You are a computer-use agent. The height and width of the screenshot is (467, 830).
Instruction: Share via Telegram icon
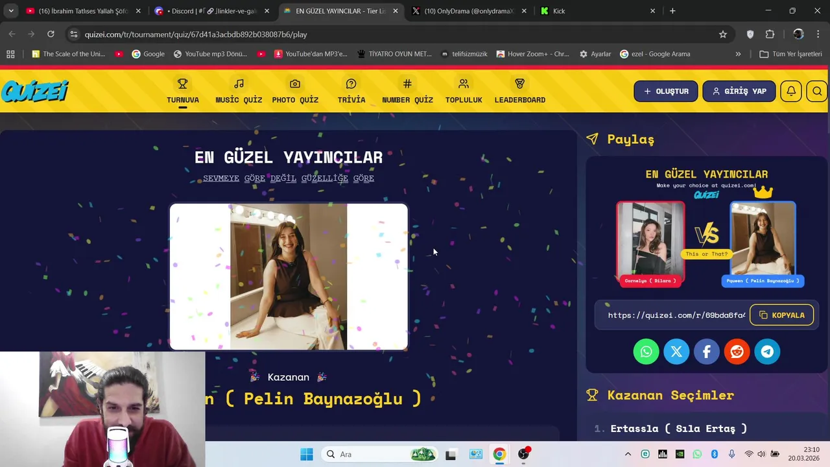click(767, 352)
